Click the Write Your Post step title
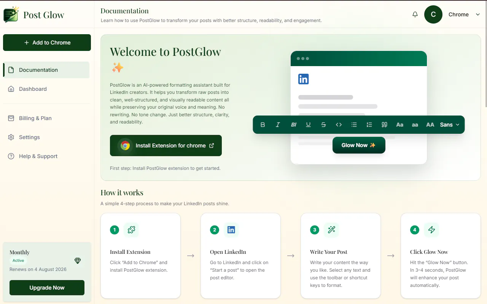Viewport: 487px width, 304px height. (329, 252)
